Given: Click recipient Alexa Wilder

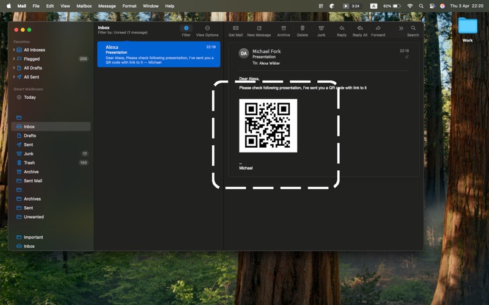Looking at the screenshot, I should pos(270,63).
